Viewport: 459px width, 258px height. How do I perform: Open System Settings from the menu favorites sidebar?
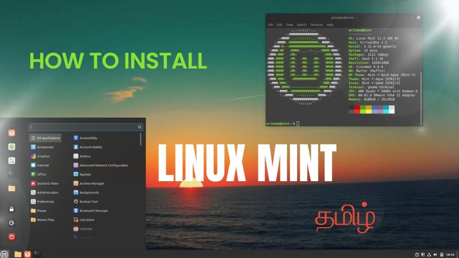coord(12,160)
